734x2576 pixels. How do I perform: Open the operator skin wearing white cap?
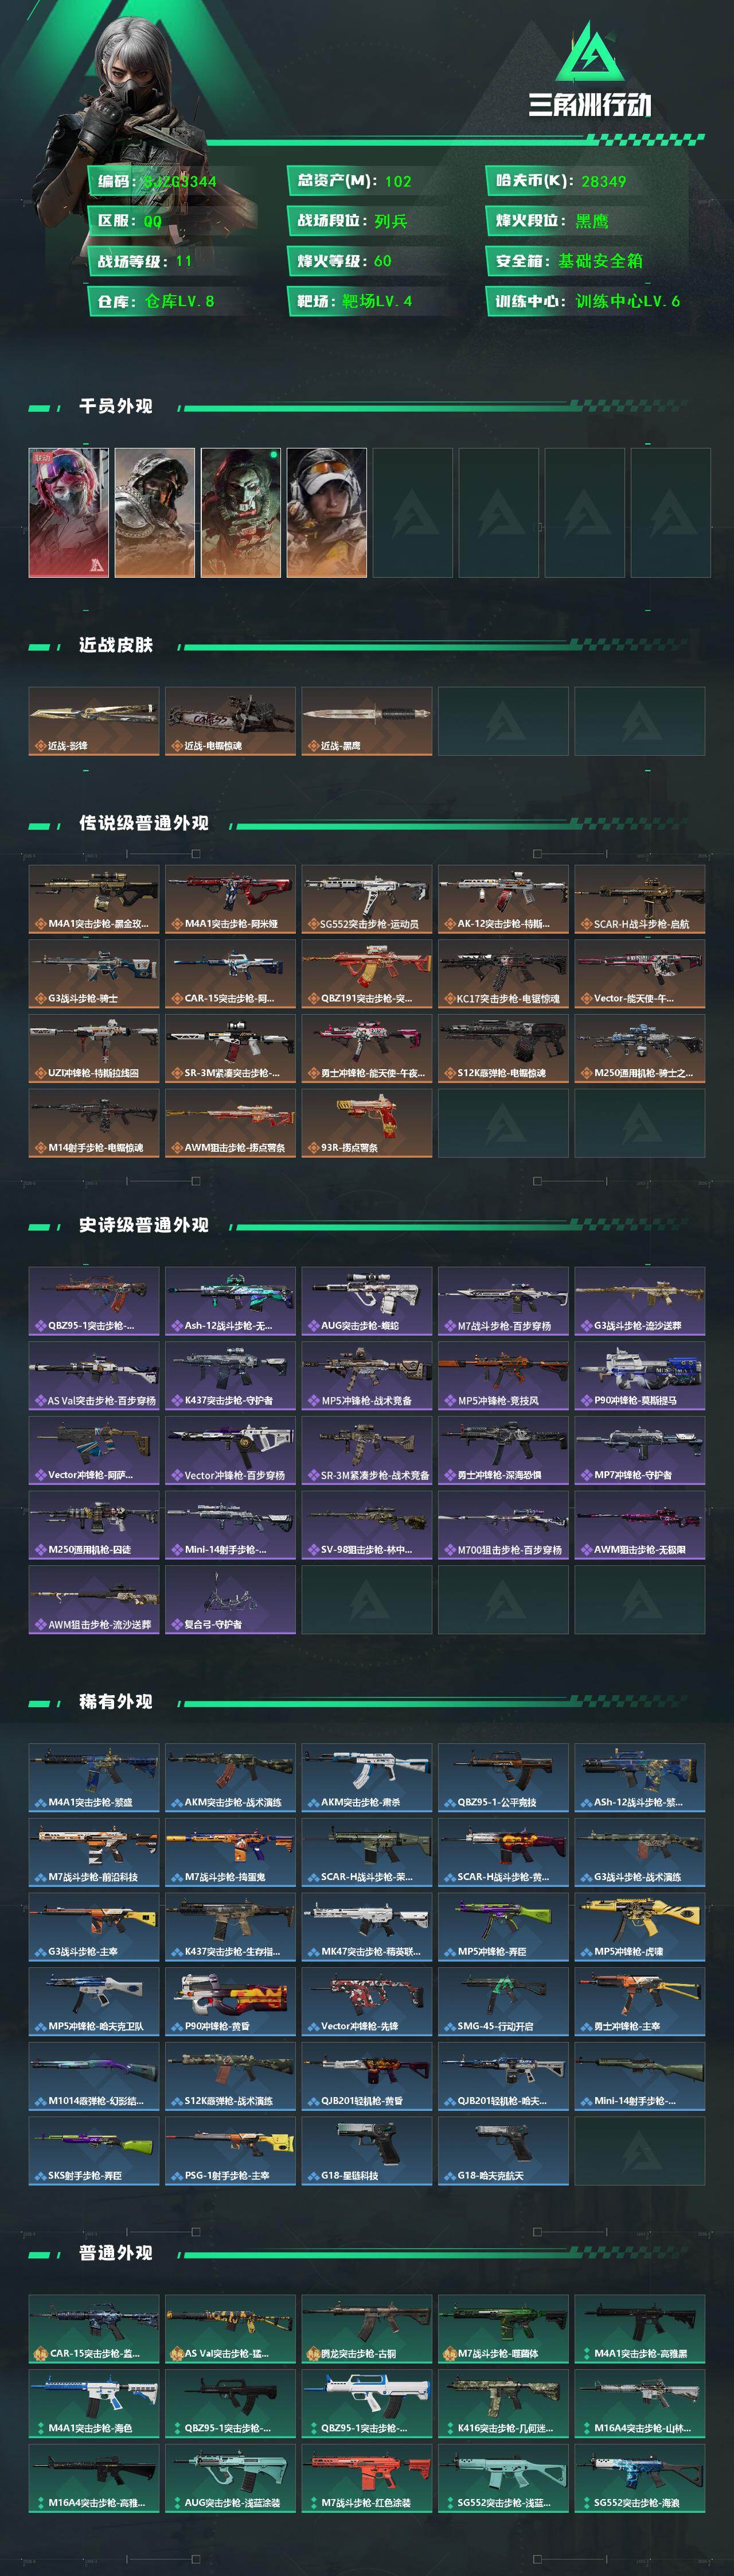[x=326, y=512]
